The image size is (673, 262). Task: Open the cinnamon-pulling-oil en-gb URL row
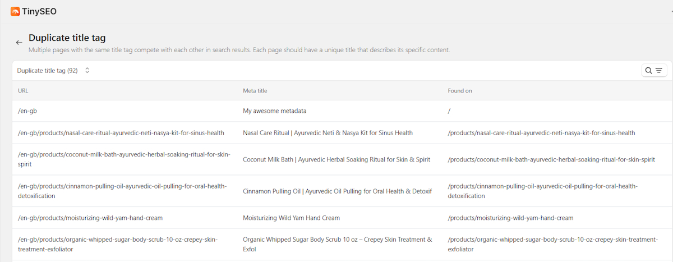[122, 191]
